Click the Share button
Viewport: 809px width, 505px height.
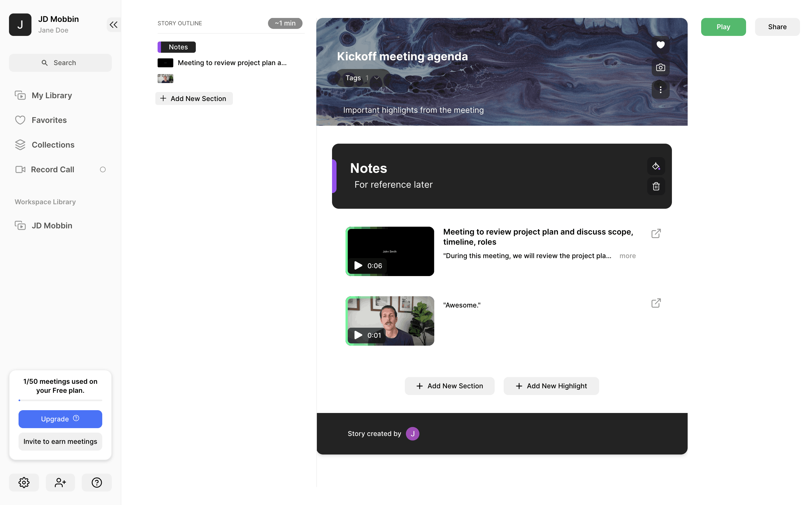[x=777, y=27]
